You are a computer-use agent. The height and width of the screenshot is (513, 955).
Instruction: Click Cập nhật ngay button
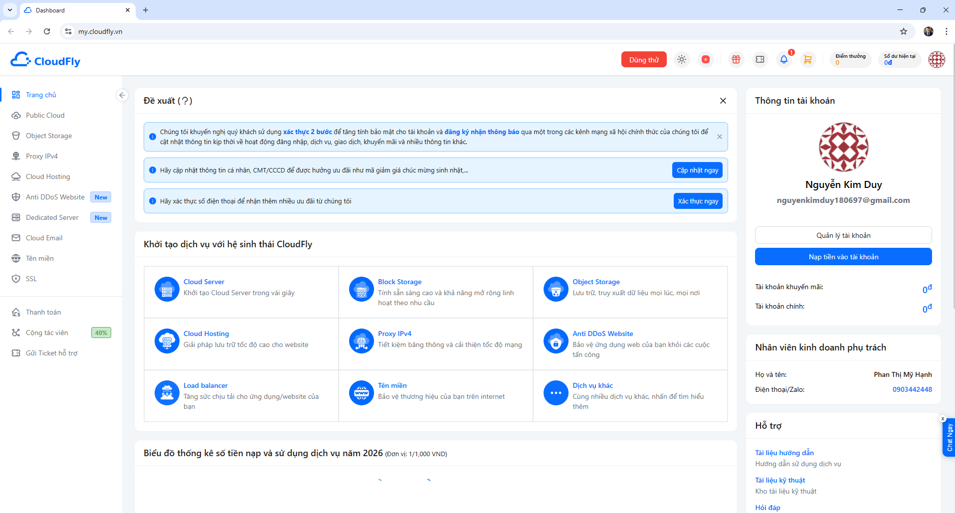697,170
